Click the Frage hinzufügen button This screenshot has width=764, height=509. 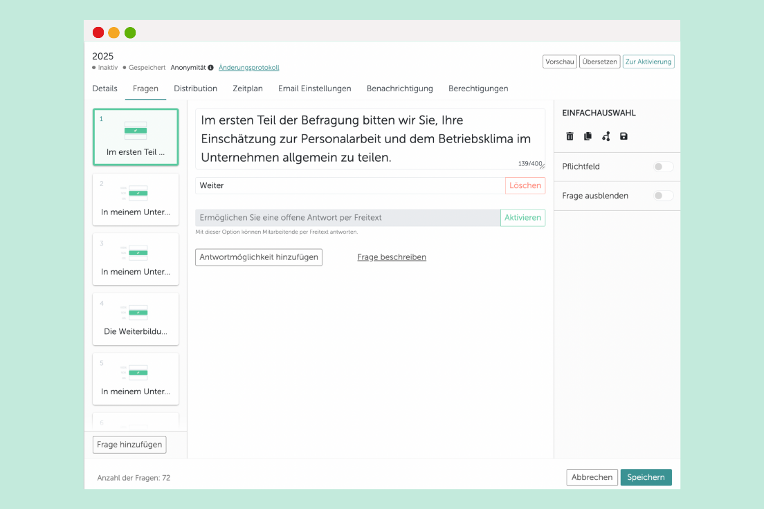[129, 445]
